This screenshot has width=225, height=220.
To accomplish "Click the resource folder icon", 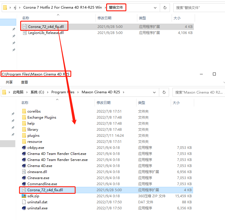I will point(24,141).
